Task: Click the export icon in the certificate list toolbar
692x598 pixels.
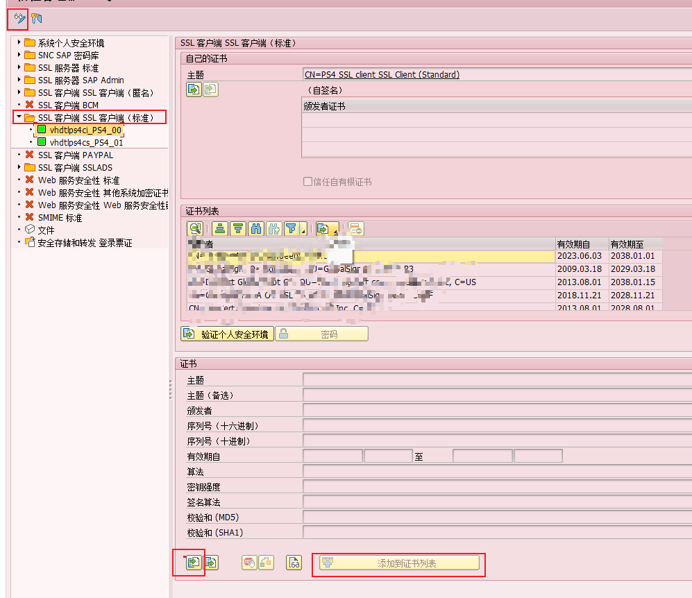Action: pyautogui.click(x=323, y=228)
